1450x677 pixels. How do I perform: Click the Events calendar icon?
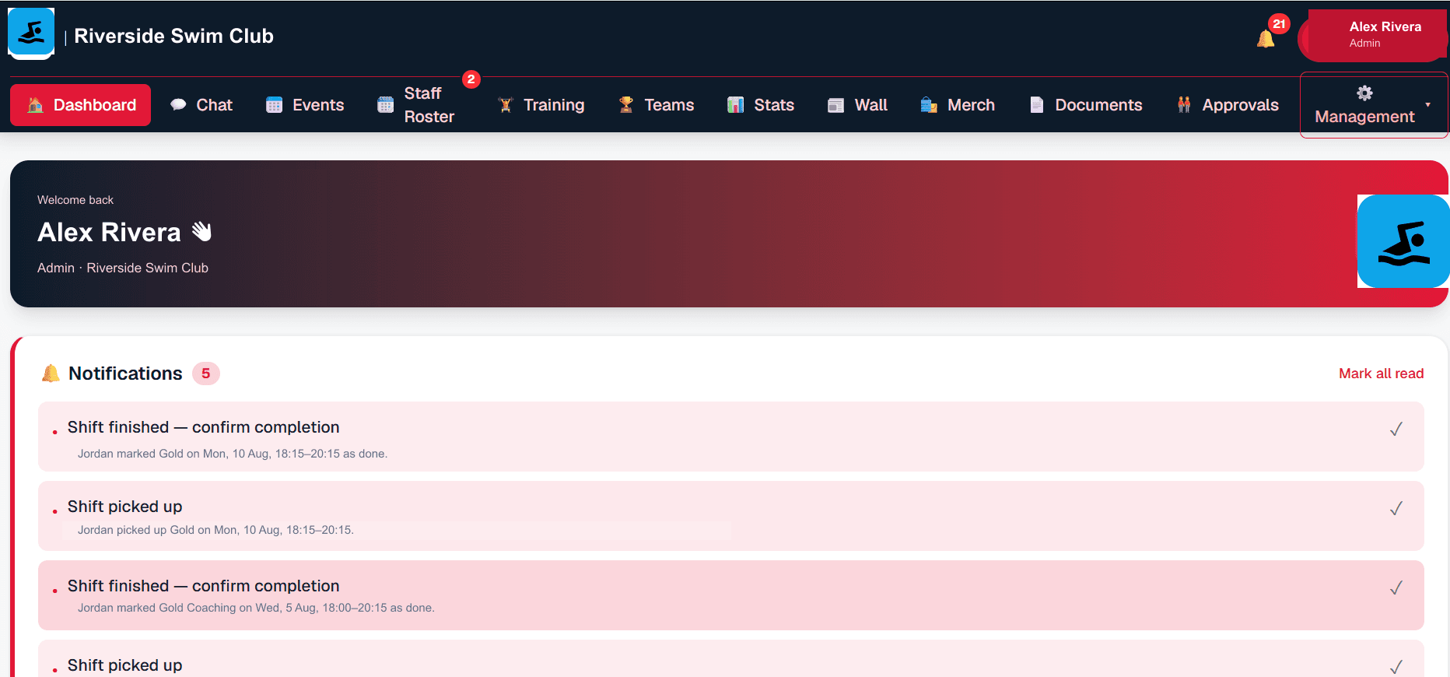[x=274, y=105]
